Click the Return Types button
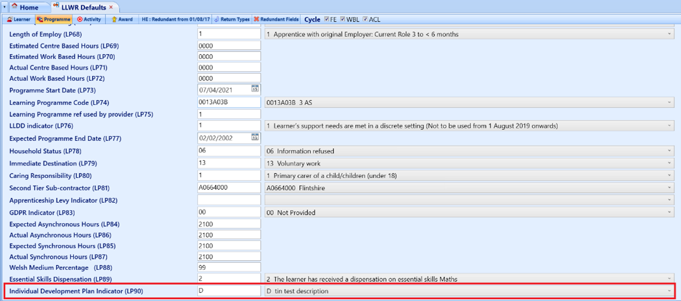Screen dimensions: 681x301 pos(233,19)
